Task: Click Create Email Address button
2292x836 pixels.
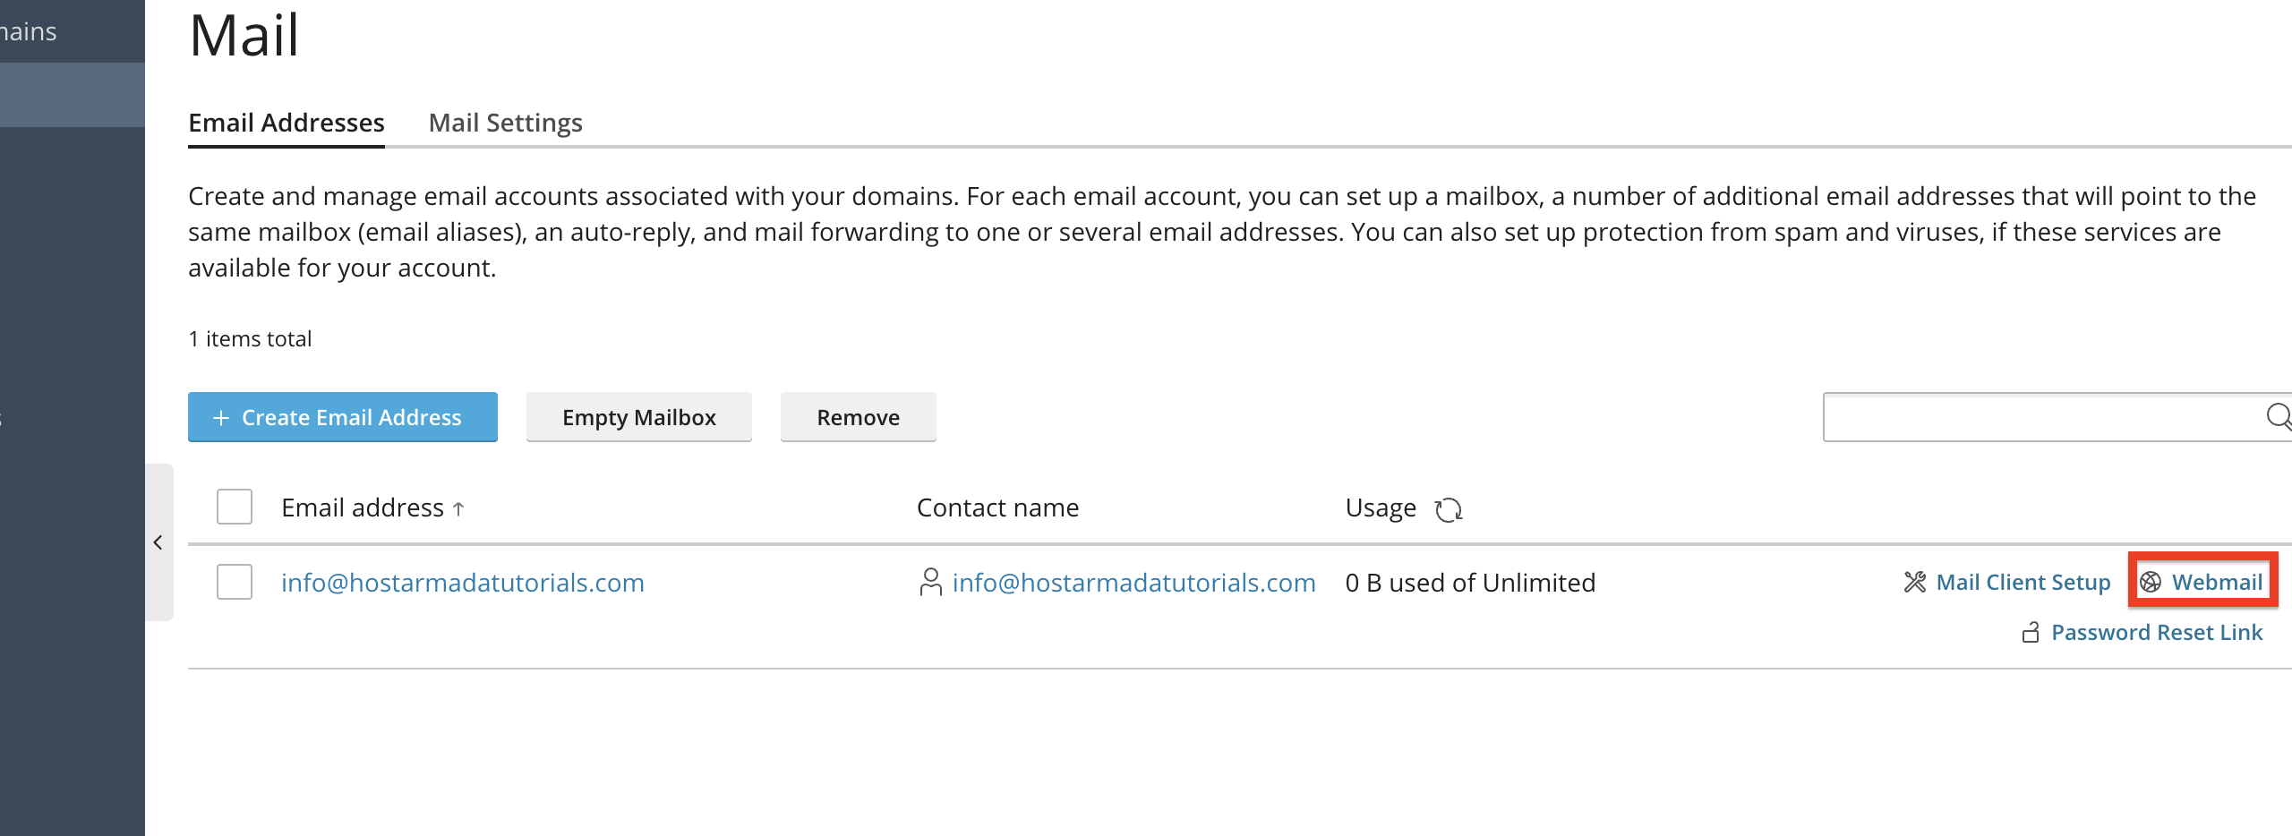Action: coord(343,417)
